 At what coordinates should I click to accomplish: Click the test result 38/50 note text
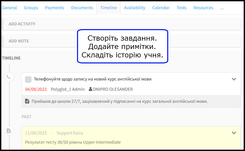[x=73, y=142]
